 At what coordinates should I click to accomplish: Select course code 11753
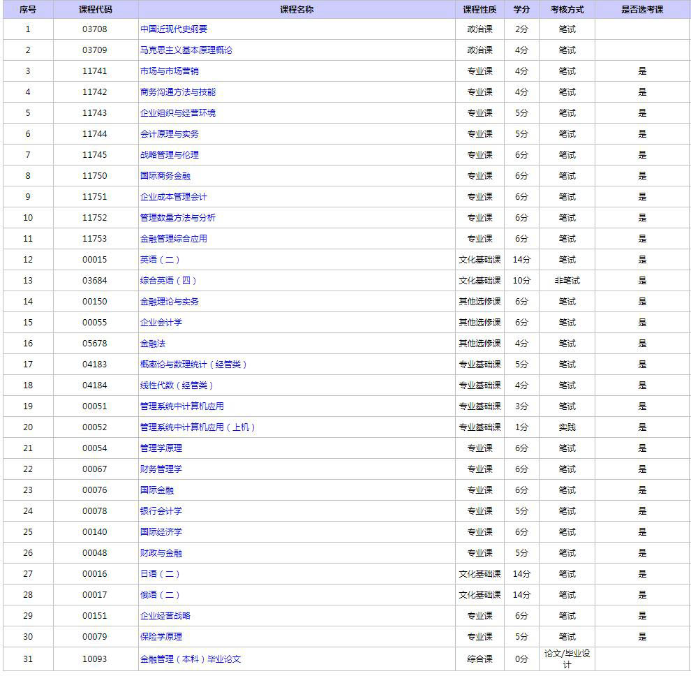coord(95,239)
